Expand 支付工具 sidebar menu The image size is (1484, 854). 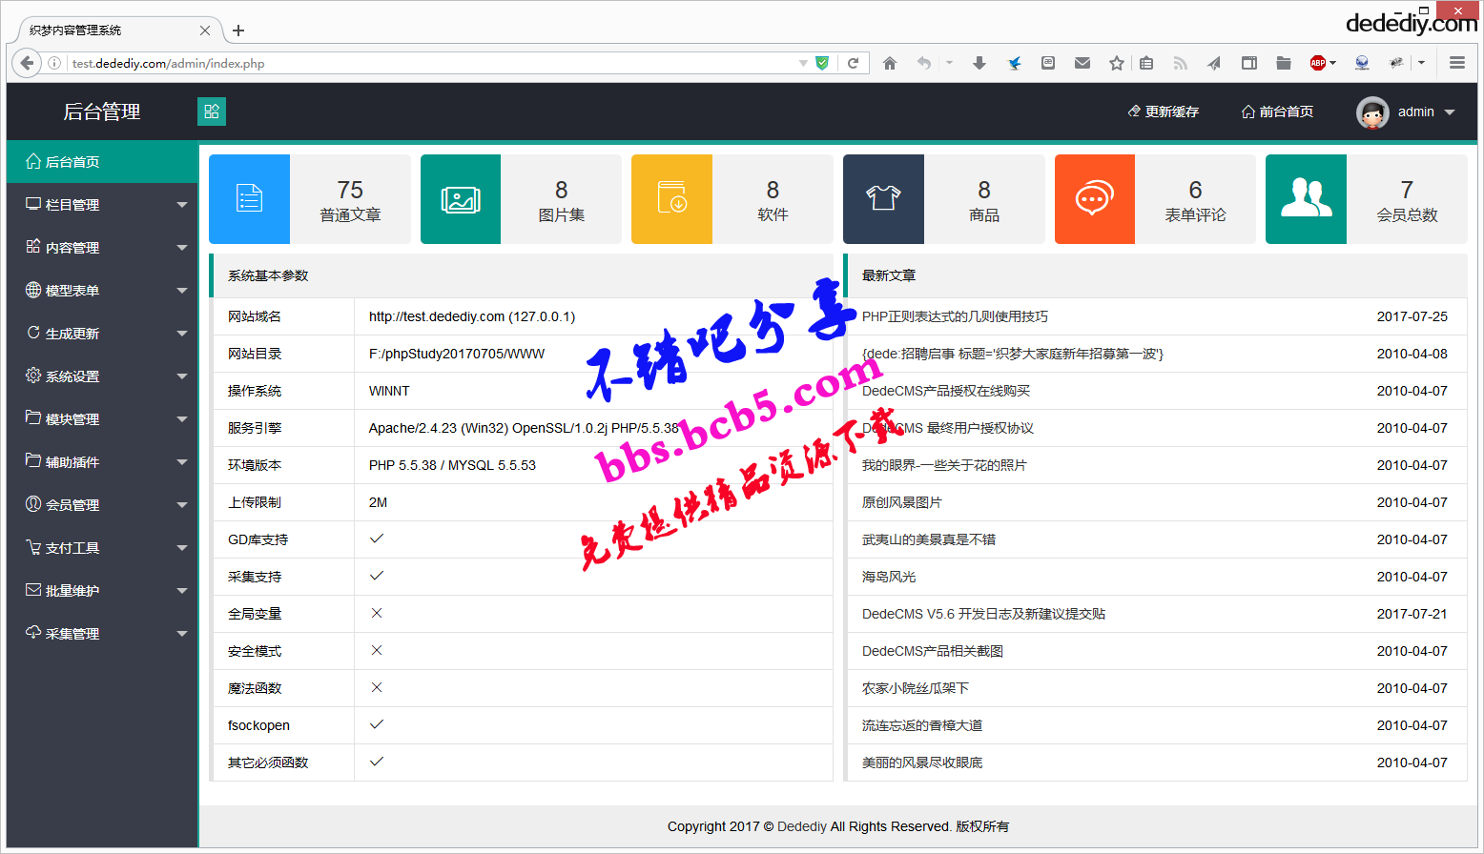pos(102,548)
